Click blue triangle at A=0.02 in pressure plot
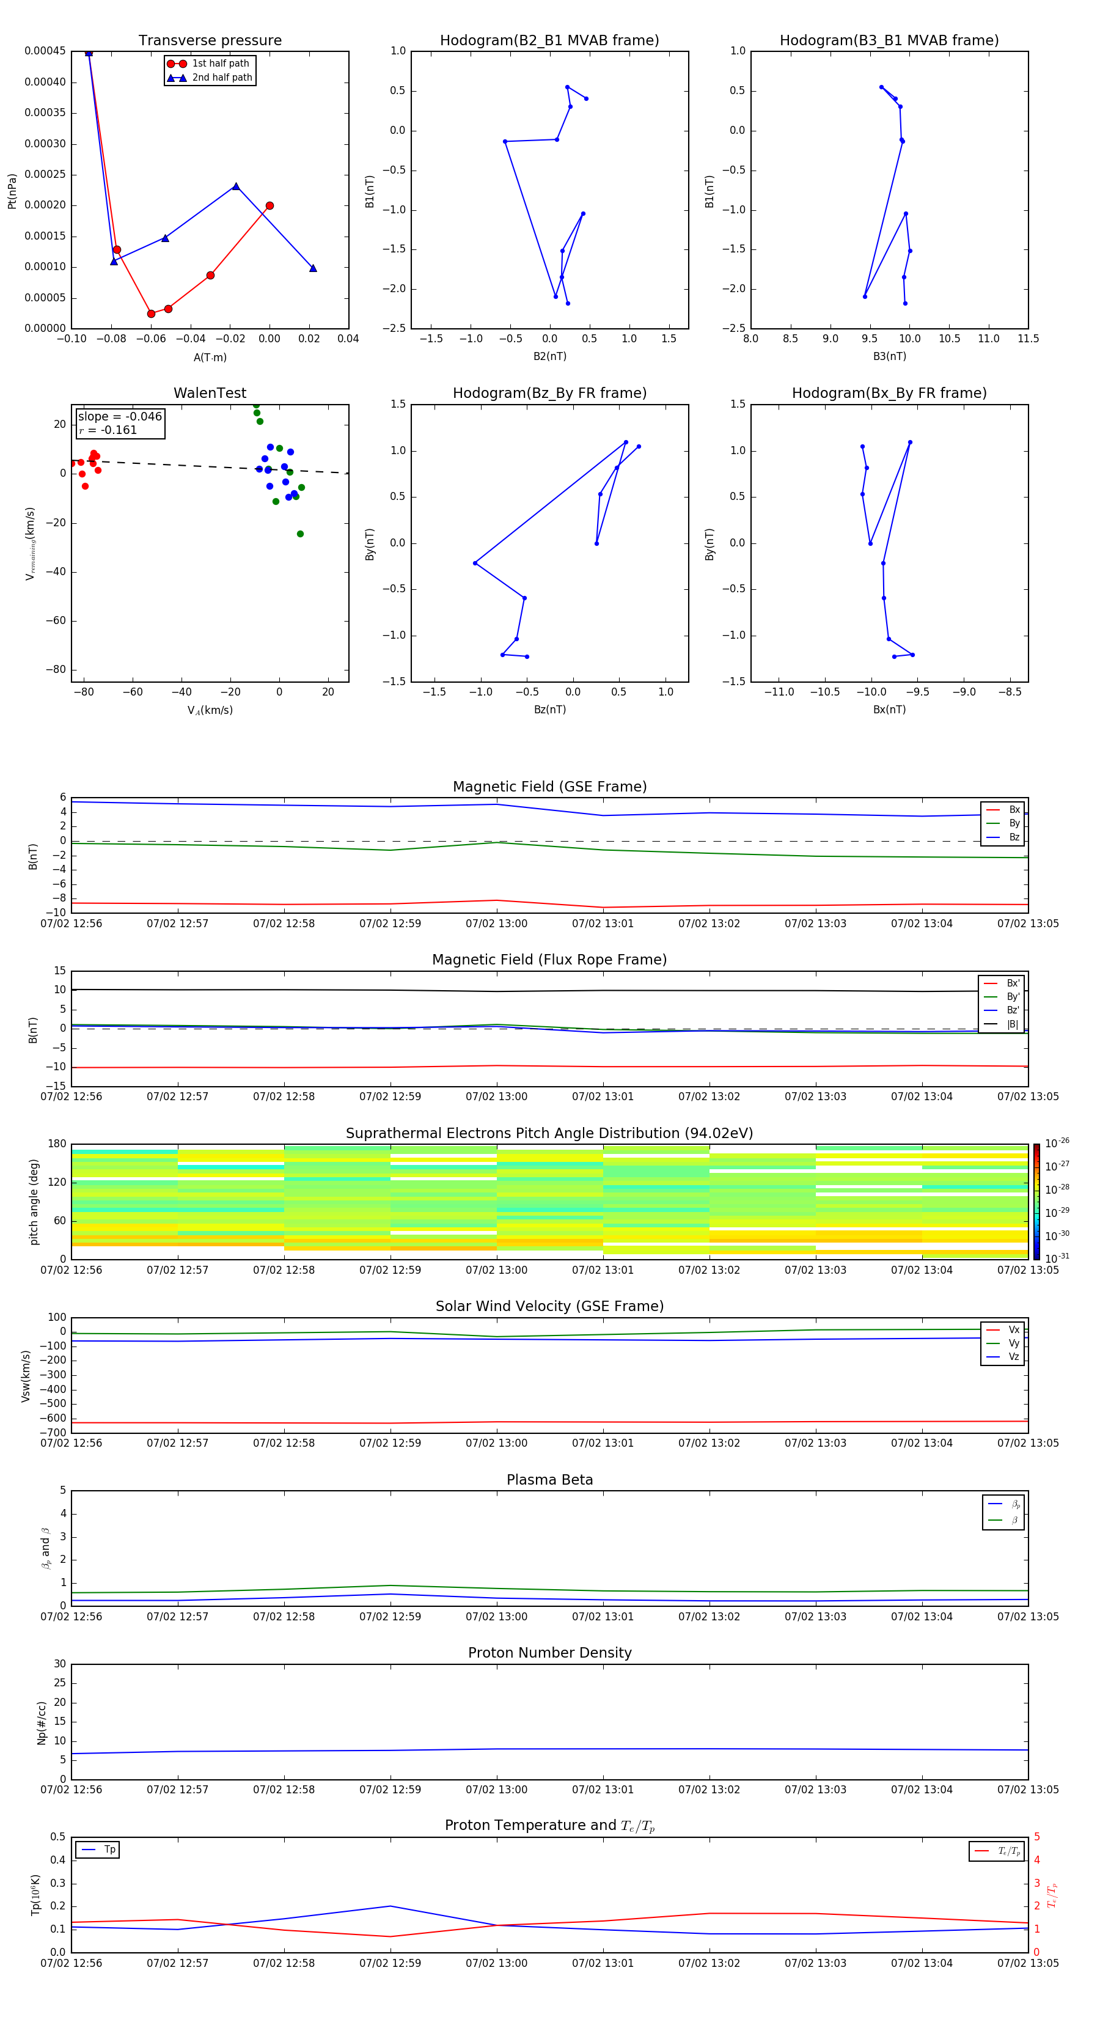 click(312, 268)
